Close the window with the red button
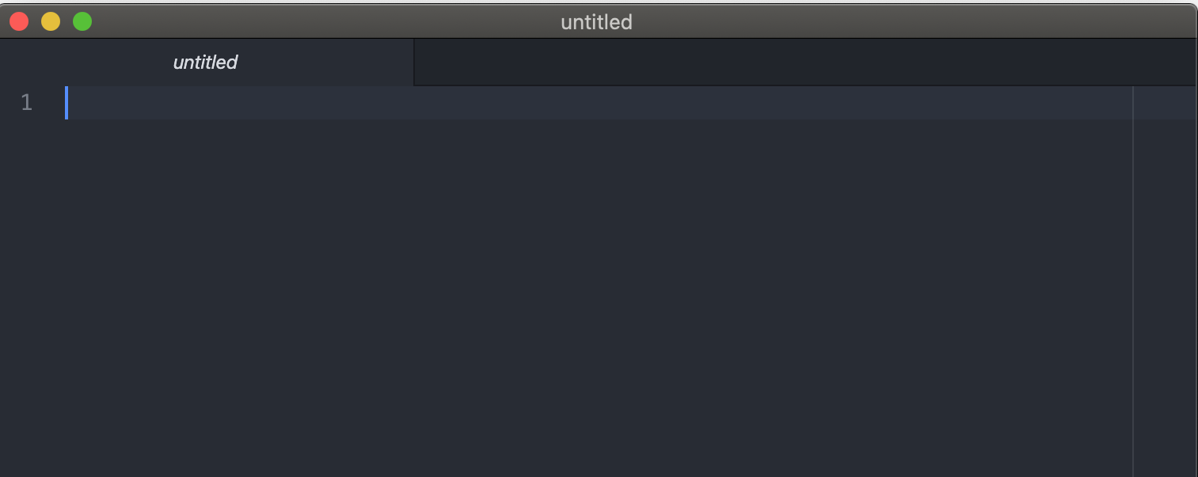 point(19,21)
